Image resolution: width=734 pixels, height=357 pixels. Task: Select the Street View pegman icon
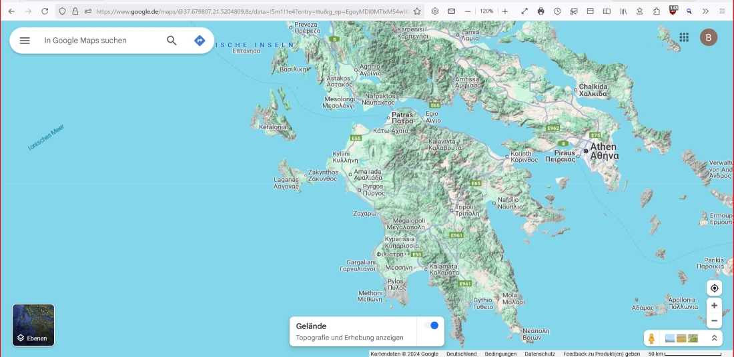tap(652, 338)
